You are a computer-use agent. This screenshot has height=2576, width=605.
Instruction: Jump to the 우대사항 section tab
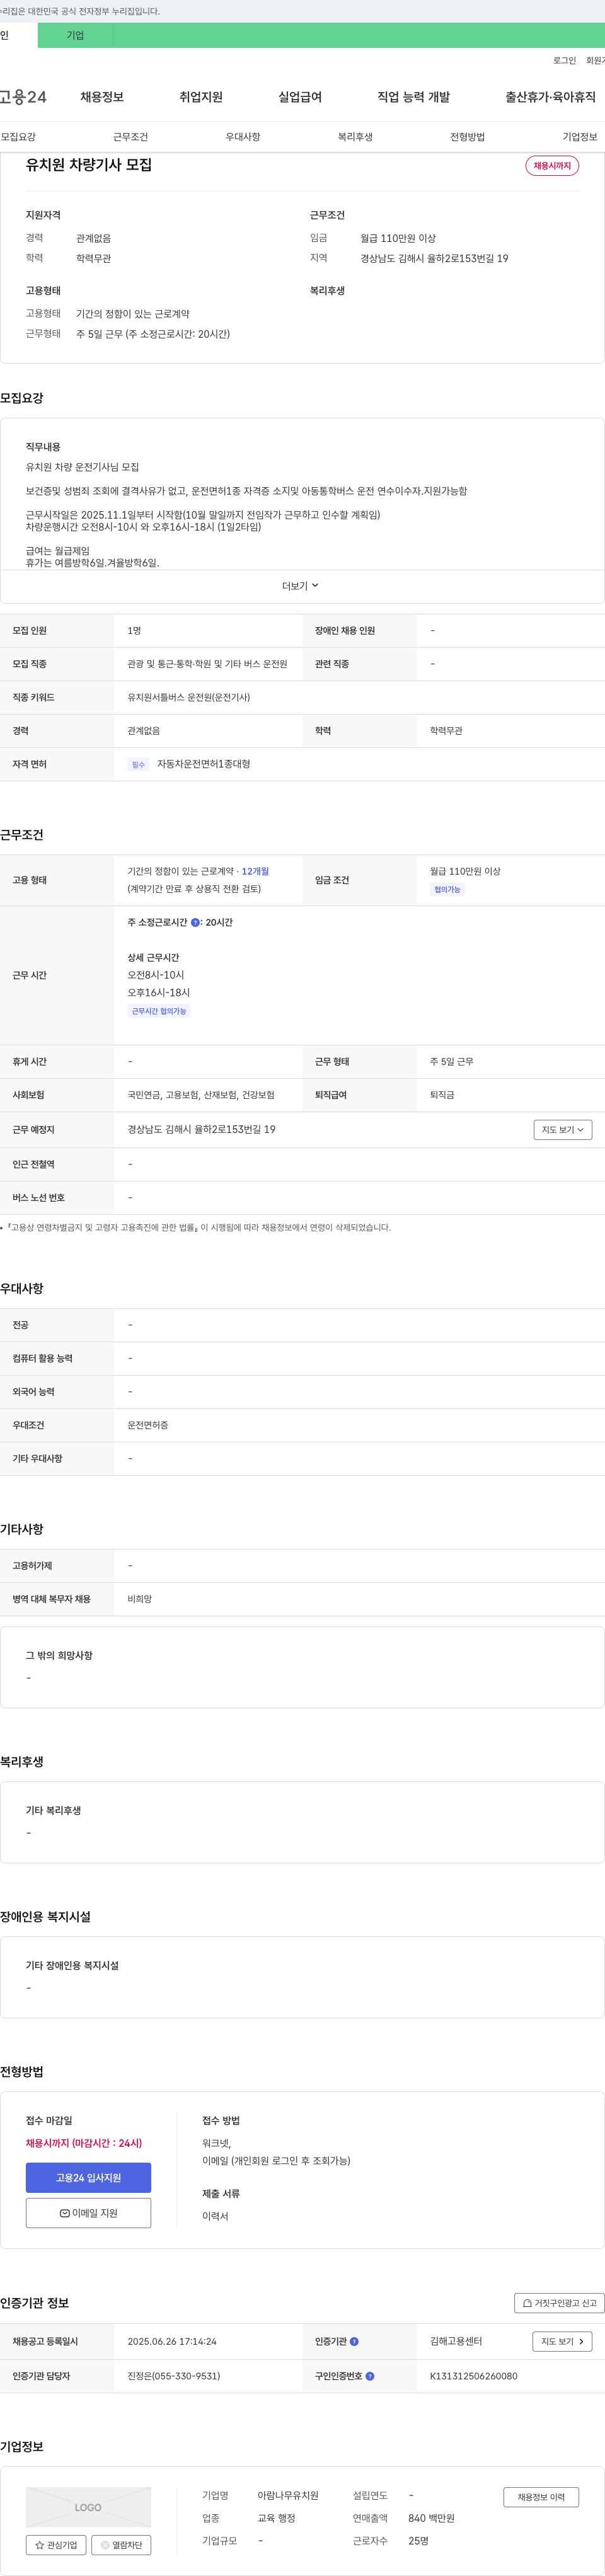243,137
